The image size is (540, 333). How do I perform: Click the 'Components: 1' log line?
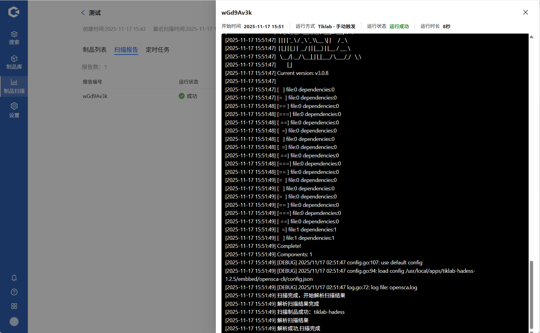(269, 254)
